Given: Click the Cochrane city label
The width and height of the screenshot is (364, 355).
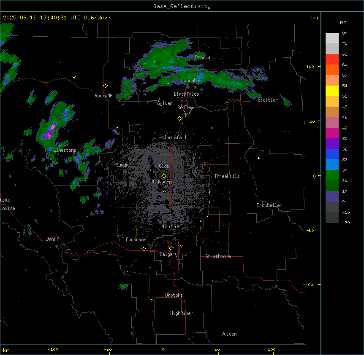Looking at the screenshot, I should click(136, 239).
